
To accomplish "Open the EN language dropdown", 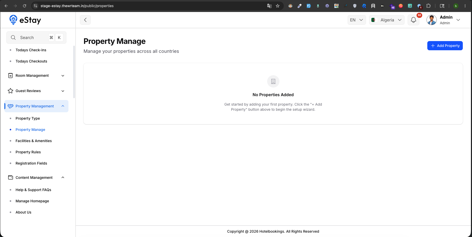I will point(357,20).
